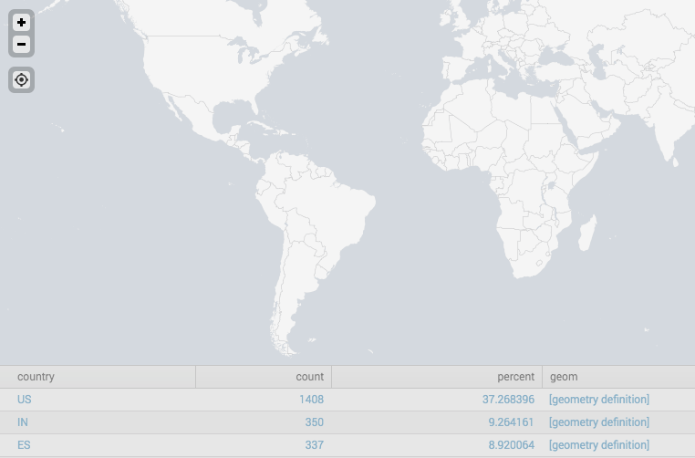Open geometry definition for the US row
The width and height of the screenshot is (695, 458).
click(599, 400)
